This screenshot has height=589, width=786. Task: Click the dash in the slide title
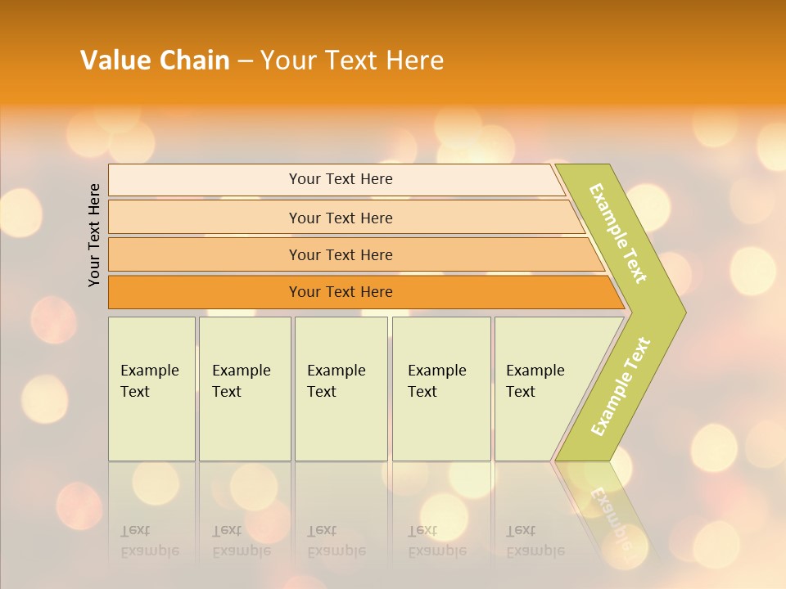pyautogui.click(x=245, y=61)
